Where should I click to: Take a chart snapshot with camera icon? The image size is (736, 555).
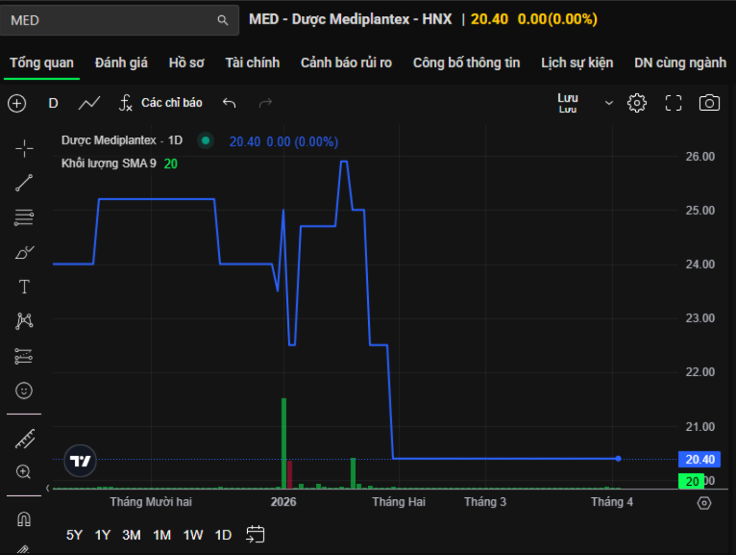709,103
